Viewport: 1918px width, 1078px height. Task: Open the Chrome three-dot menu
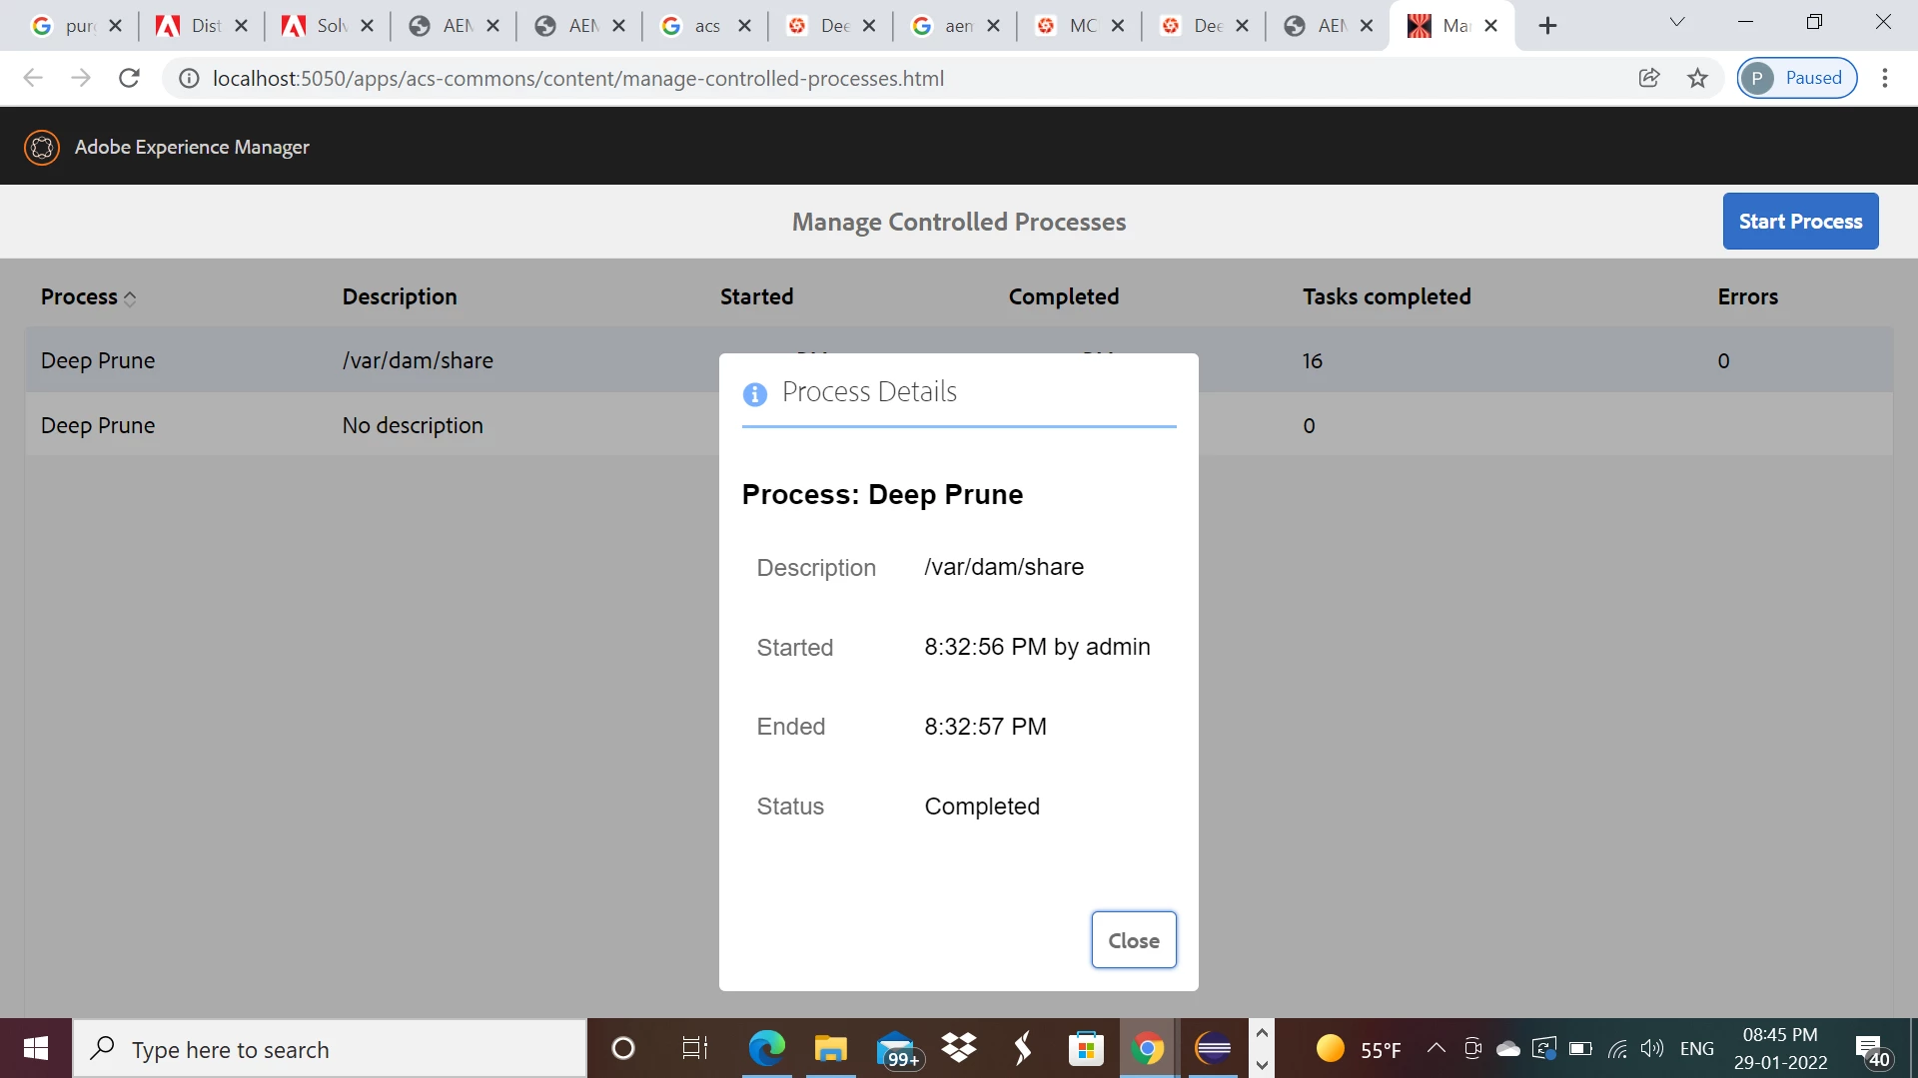click(x=1885, y=78)
